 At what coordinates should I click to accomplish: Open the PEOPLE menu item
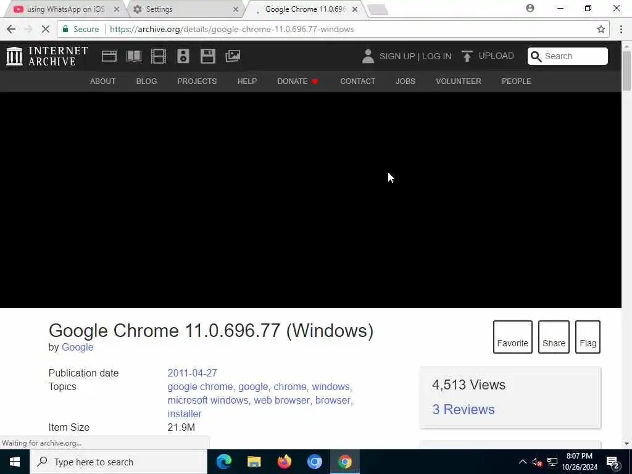(517, 81)
